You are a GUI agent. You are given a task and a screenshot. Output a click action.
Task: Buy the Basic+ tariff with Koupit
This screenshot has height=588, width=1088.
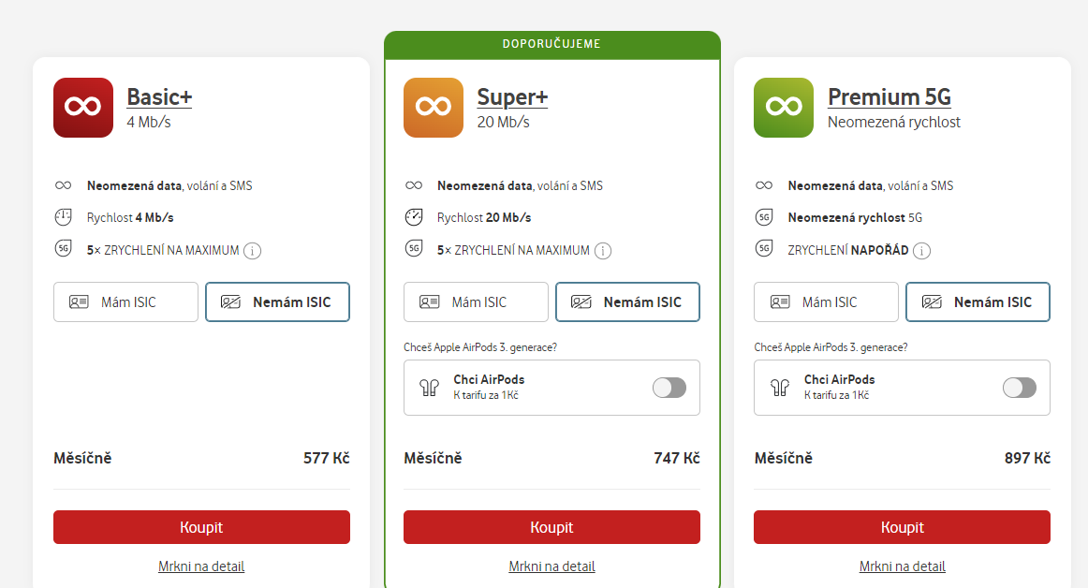[201, 527]
